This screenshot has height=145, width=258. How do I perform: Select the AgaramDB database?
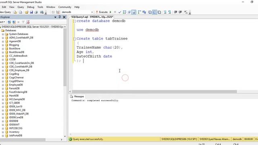point(15,41)
